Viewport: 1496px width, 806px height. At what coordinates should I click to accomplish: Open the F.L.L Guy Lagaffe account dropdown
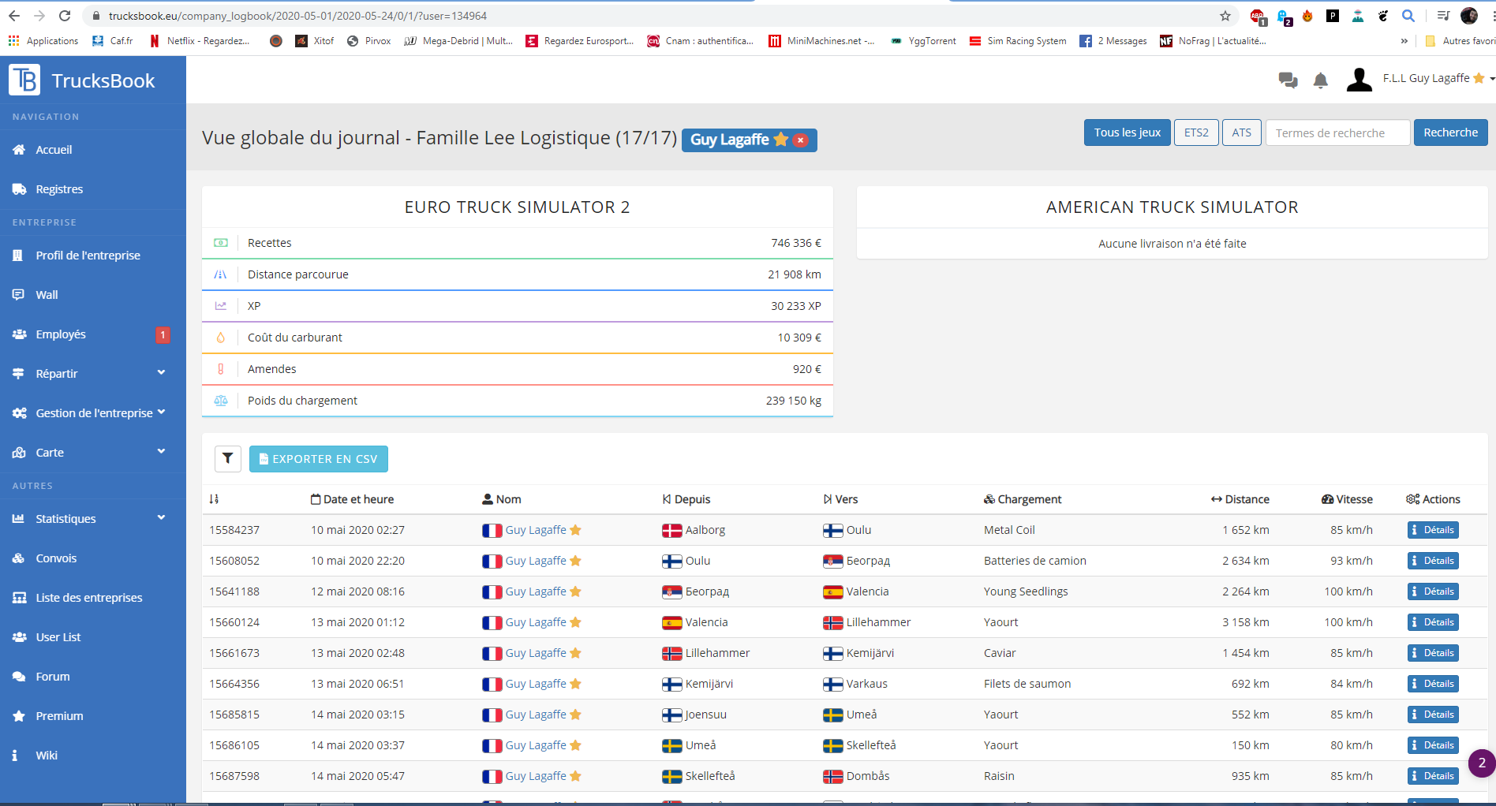tap(1438, 78)
